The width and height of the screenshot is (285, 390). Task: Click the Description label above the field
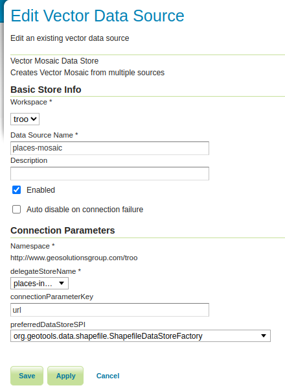28,160
